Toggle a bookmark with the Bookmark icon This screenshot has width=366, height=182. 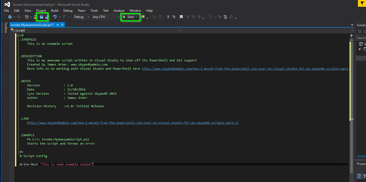tap(181, 17)
